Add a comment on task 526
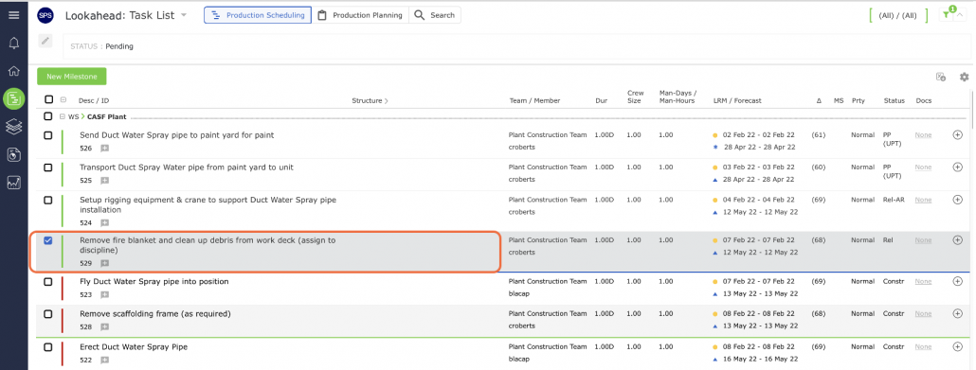Screen dimensions: 976x370 pyautogui.click(x=104, y=148)
